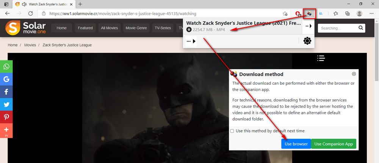
Task: Open the browser Favorites icon
Action: pyautogui.click(x=335, y=14)
